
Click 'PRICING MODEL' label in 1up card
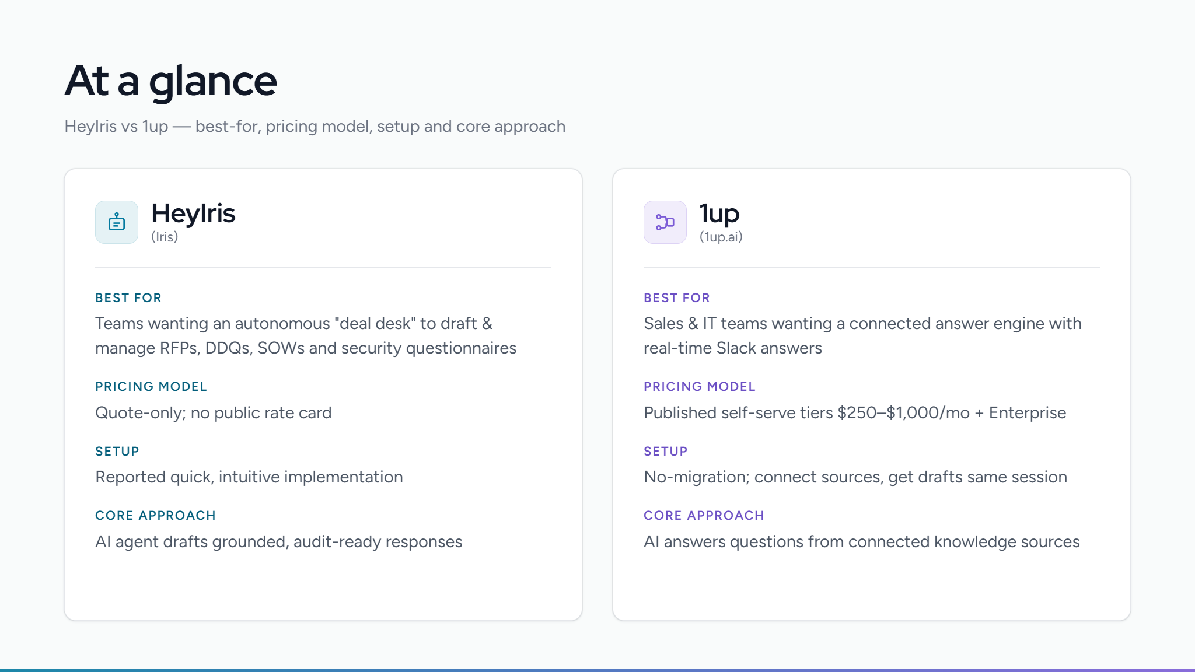point(700,387)
